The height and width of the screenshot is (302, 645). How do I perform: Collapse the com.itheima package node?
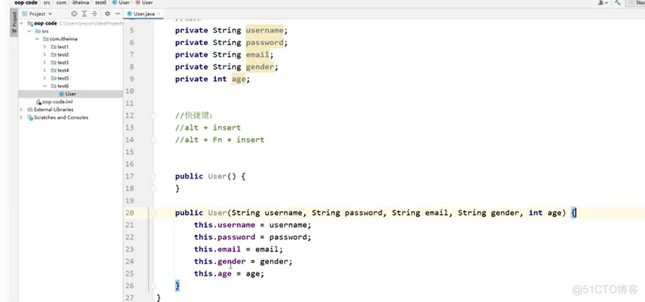37,39
